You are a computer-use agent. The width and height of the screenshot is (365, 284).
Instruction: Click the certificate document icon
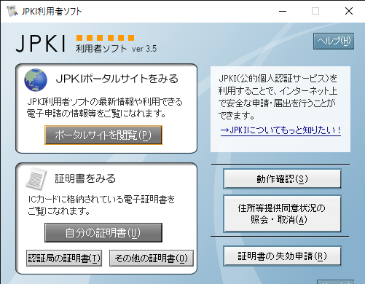coord(36,179)
